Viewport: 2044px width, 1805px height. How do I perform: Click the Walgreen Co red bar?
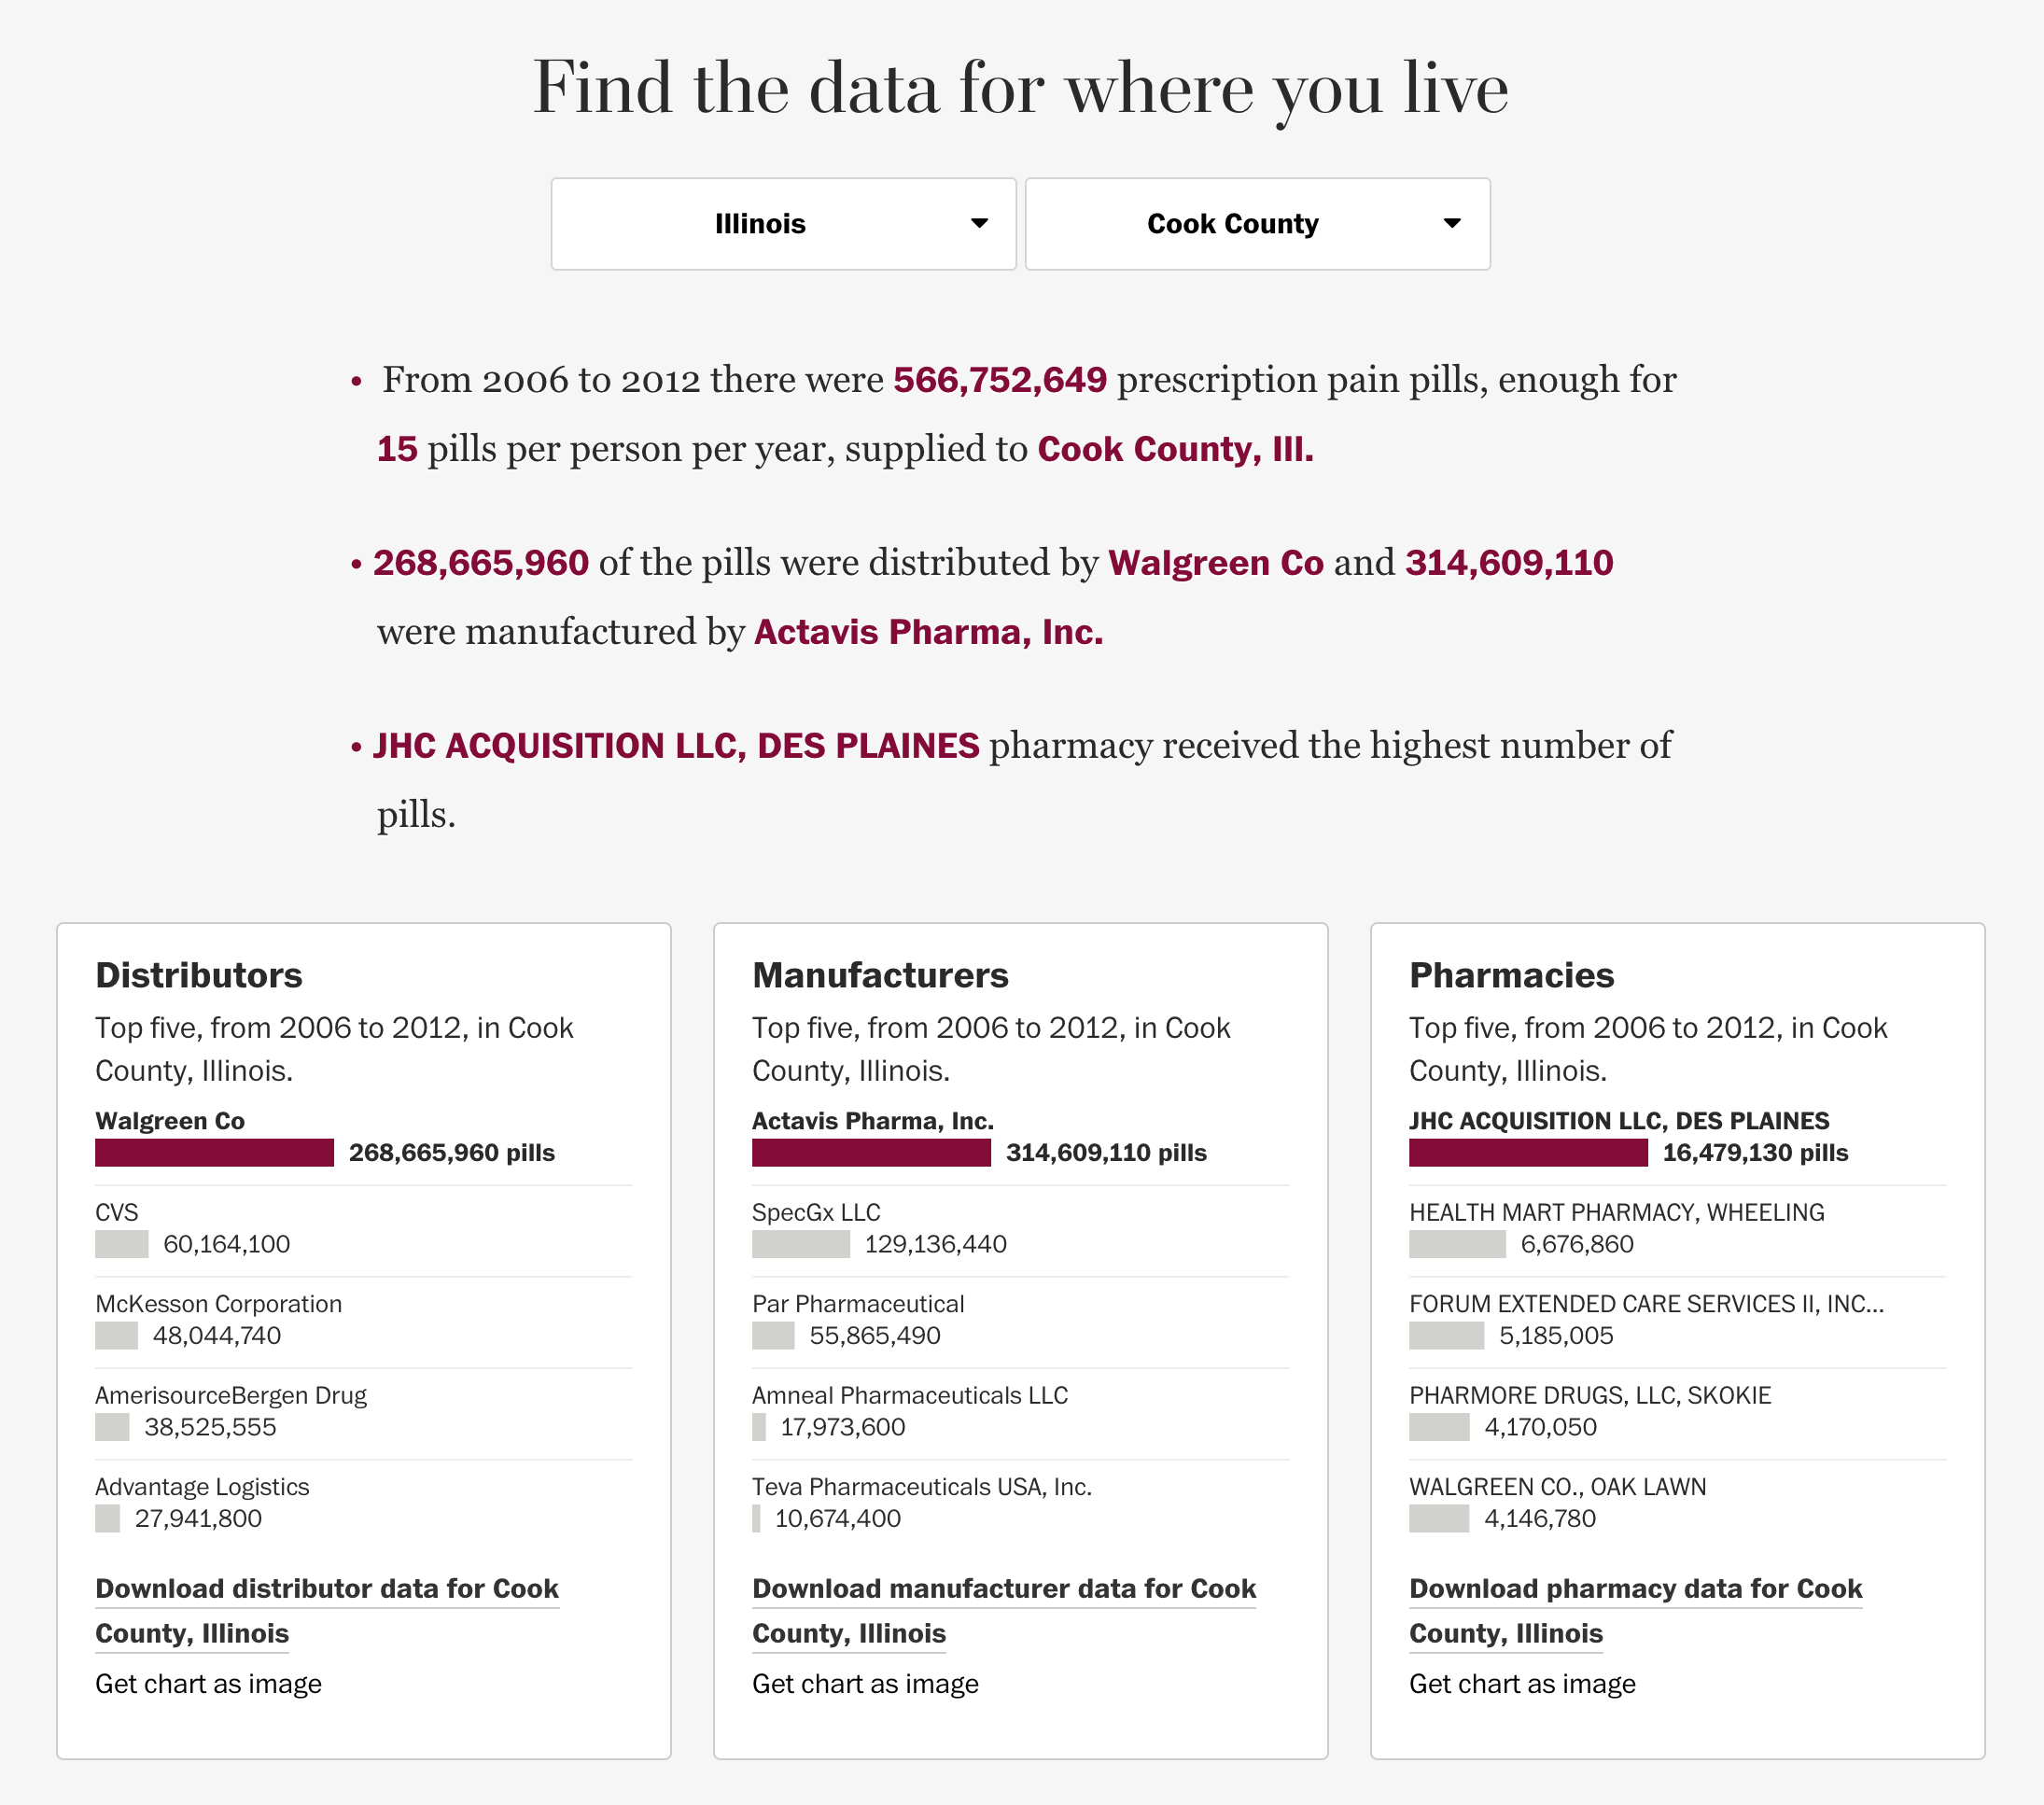[214, 1152]
